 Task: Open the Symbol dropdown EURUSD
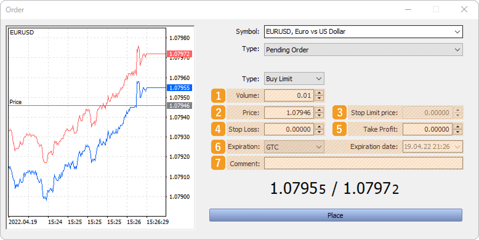pyautogui.click(x=363, y=32)
